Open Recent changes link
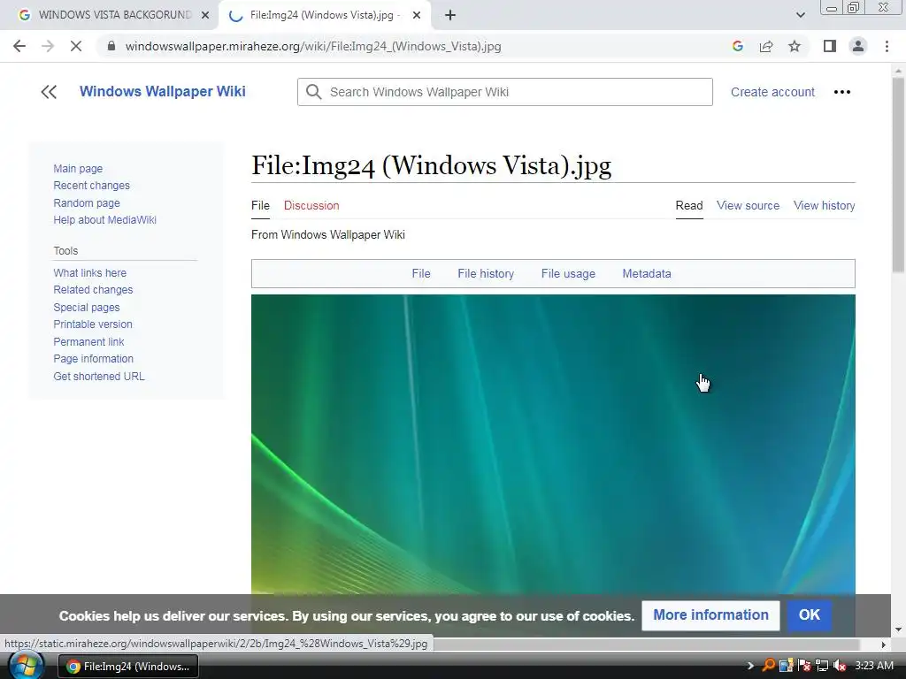Viewport: 906px width, 679px height. 91,186
